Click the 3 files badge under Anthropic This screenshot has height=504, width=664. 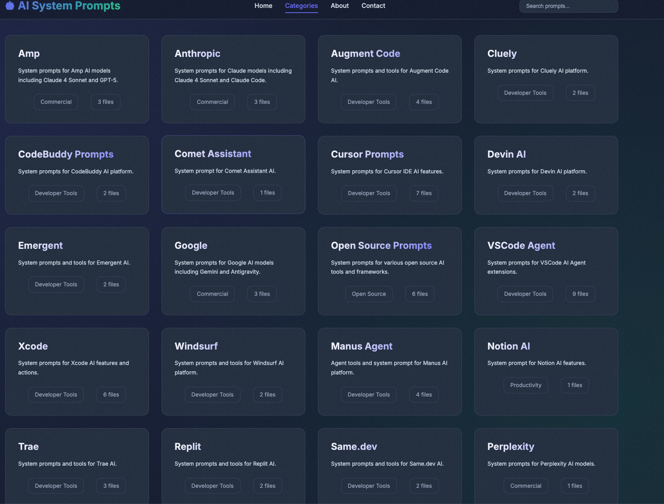pos(262,102)
